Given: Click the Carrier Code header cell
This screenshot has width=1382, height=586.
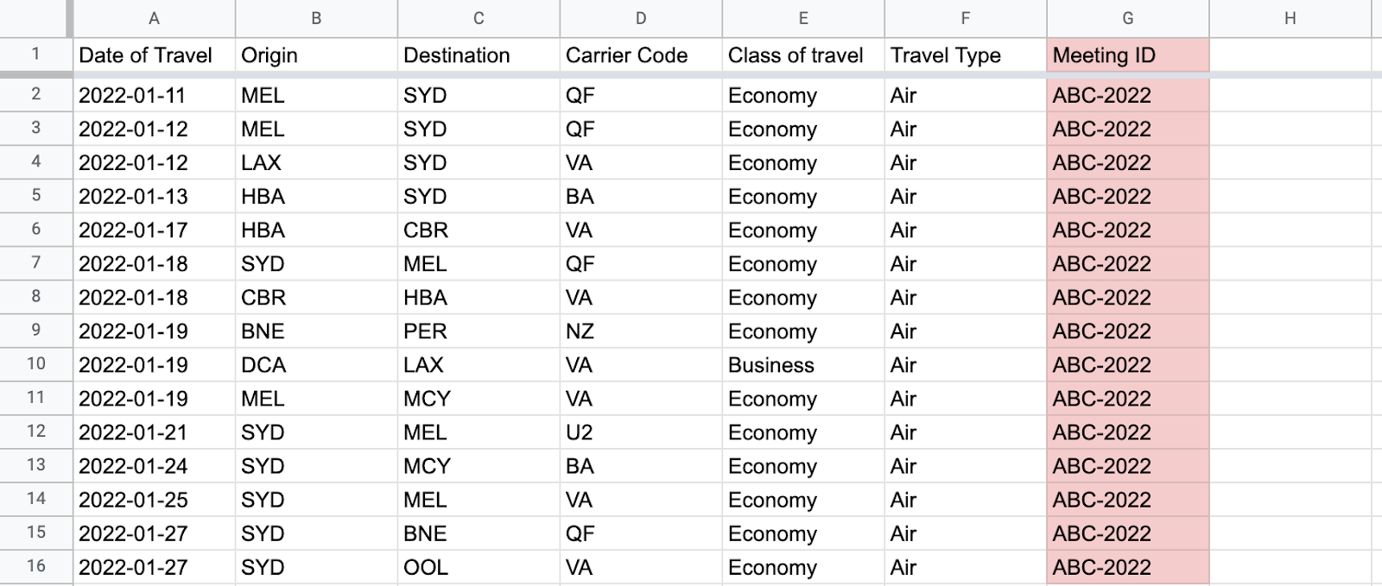Looking at the screenshot, I should pyautogui.click(x=641, y=55).
